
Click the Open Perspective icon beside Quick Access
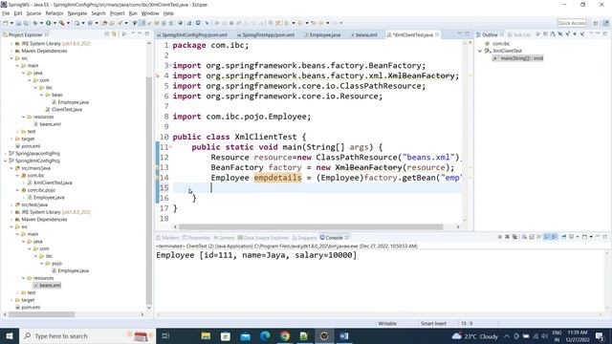(595, 23)
